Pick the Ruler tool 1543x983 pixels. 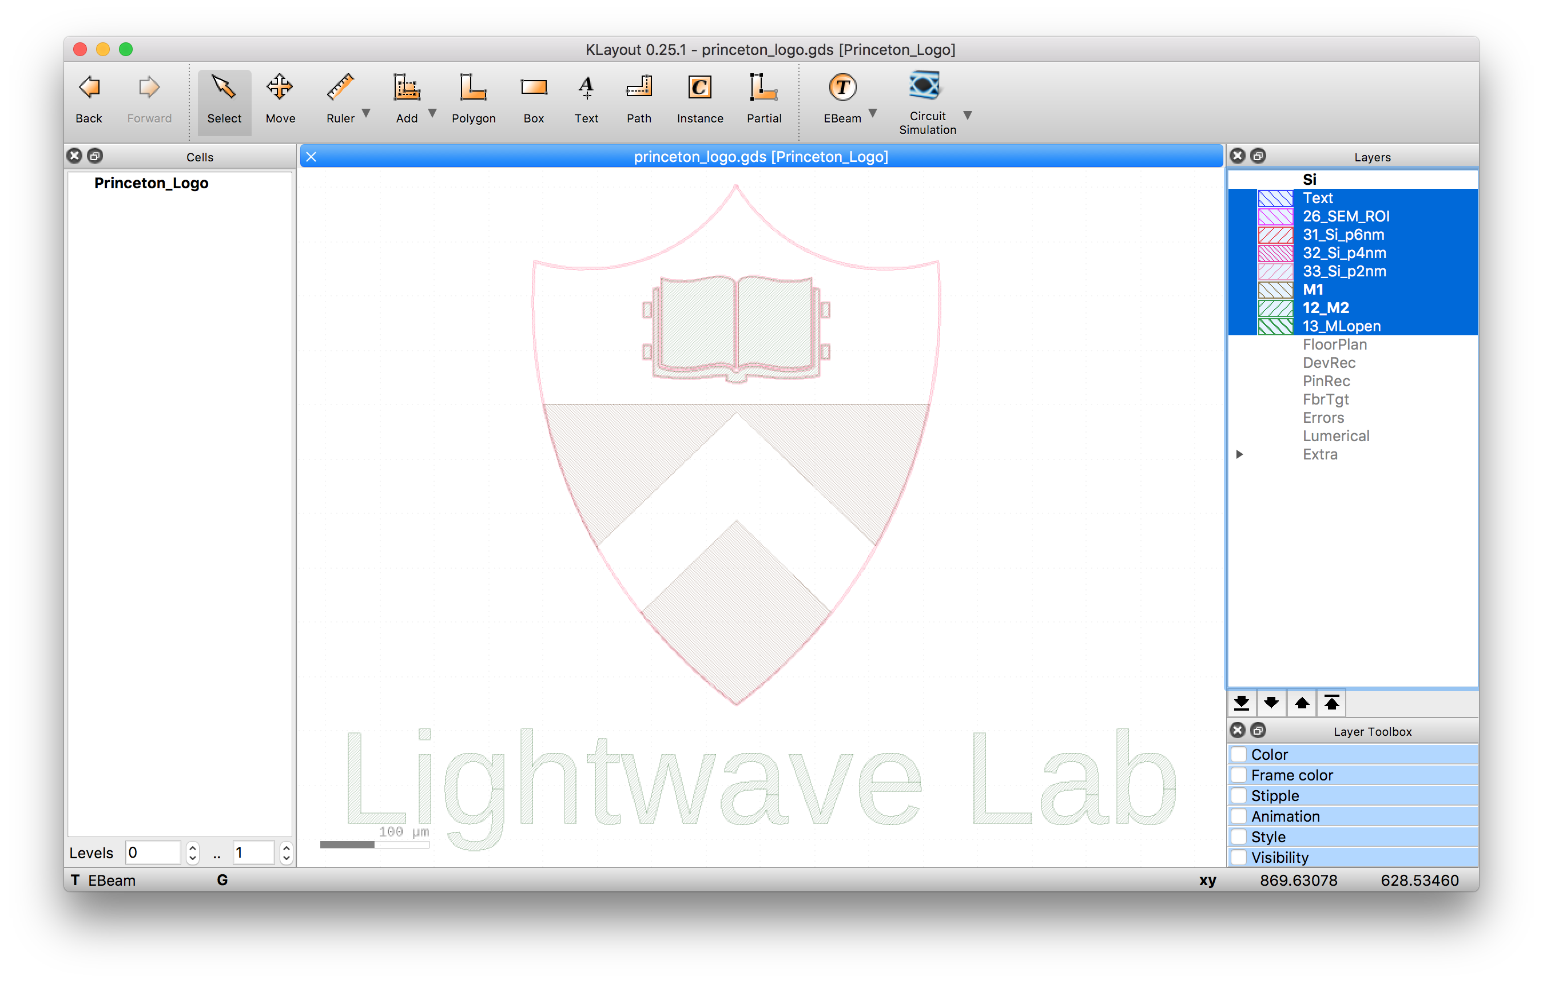coord(340,100)
